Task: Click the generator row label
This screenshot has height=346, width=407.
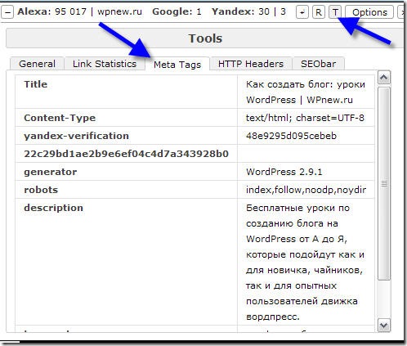Action: coord(51,172)
